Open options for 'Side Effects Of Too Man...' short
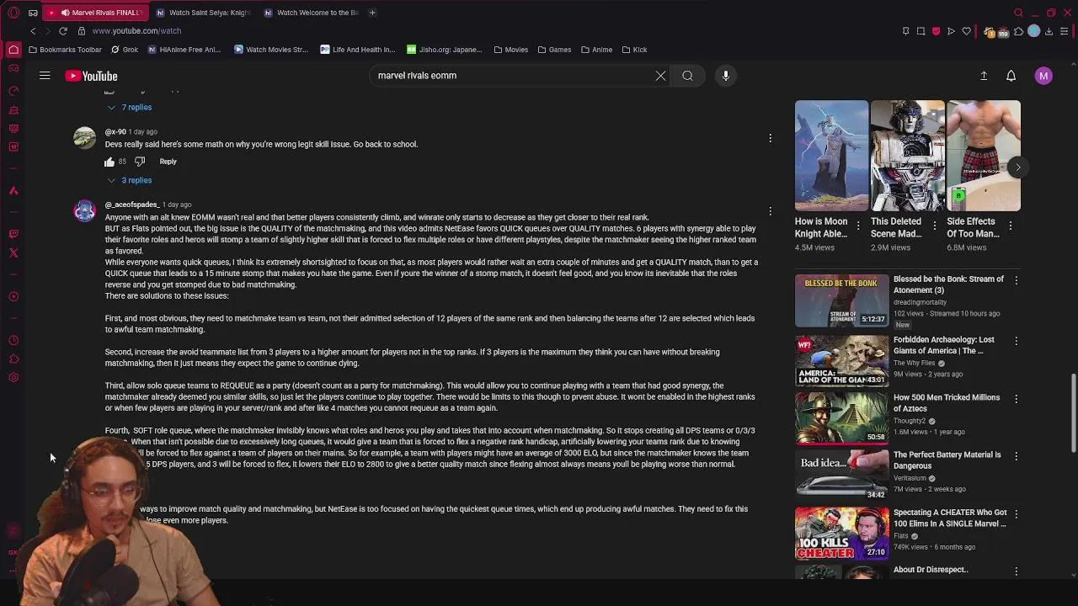Viewport: 1078px width, 606px height. tap(1010, 226)
